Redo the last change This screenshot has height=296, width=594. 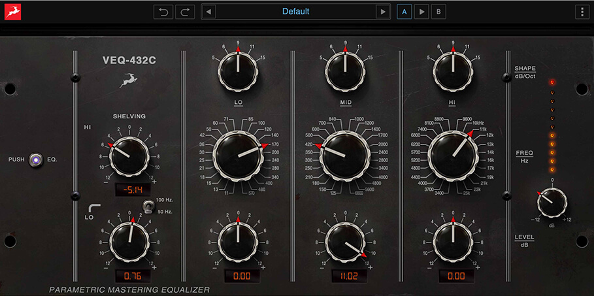point(185,12)
